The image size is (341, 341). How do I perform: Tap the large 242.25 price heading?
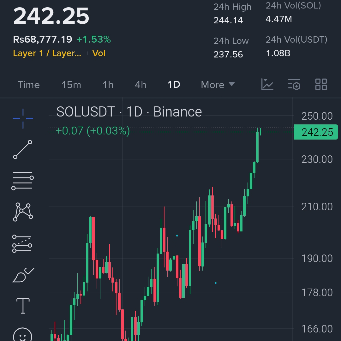click(51, 16)
